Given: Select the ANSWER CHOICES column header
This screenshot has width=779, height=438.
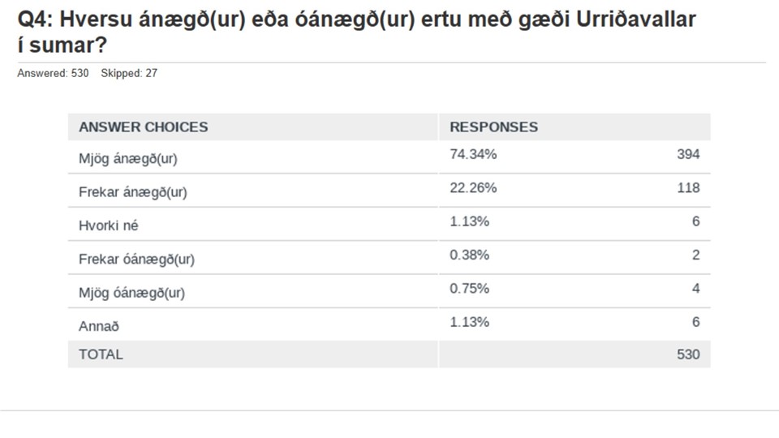Looking at the screenshot, I should pos(143,127).
